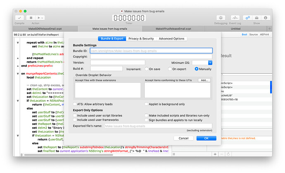The height and width of the screenshot is (173, 285).
Task: Switch to Advanced Options tab
Action: coord(171,39)
